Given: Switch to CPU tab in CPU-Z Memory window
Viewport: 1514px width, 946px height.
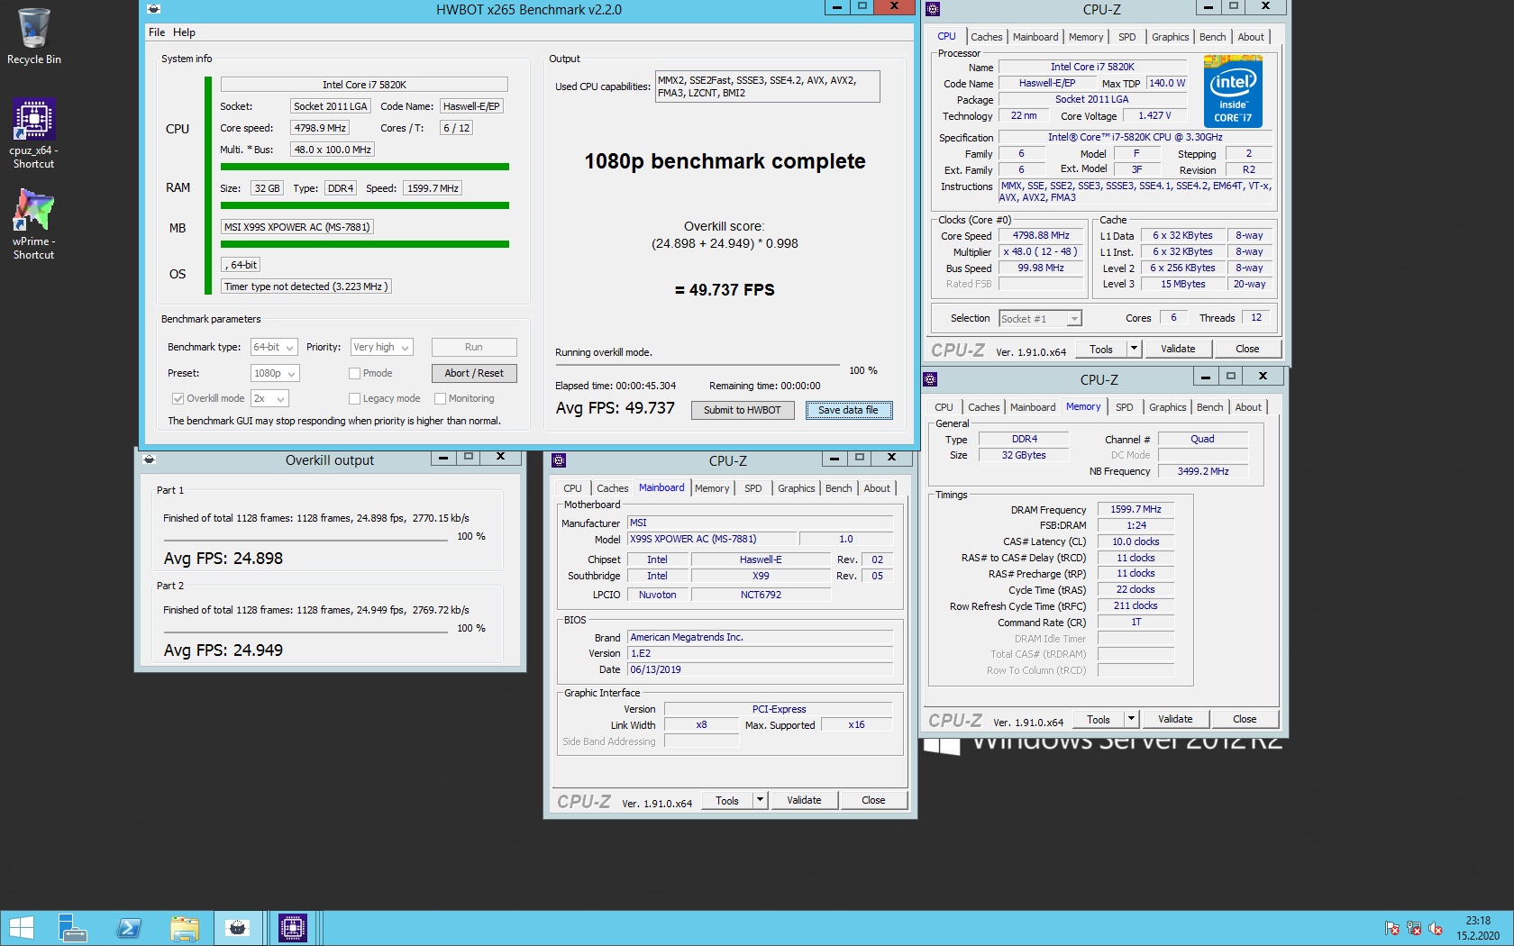Looking at the screenshot, I should tap(944, 407).
